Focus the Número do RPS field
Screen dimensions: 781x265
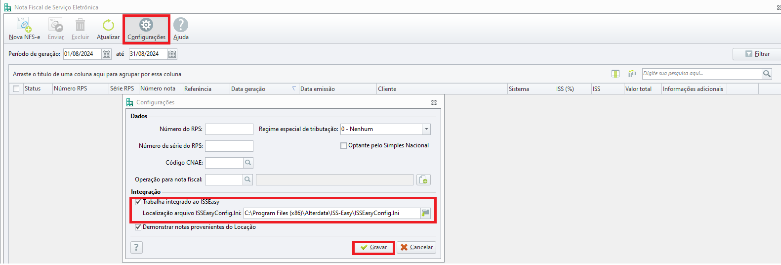coord(229,129)
